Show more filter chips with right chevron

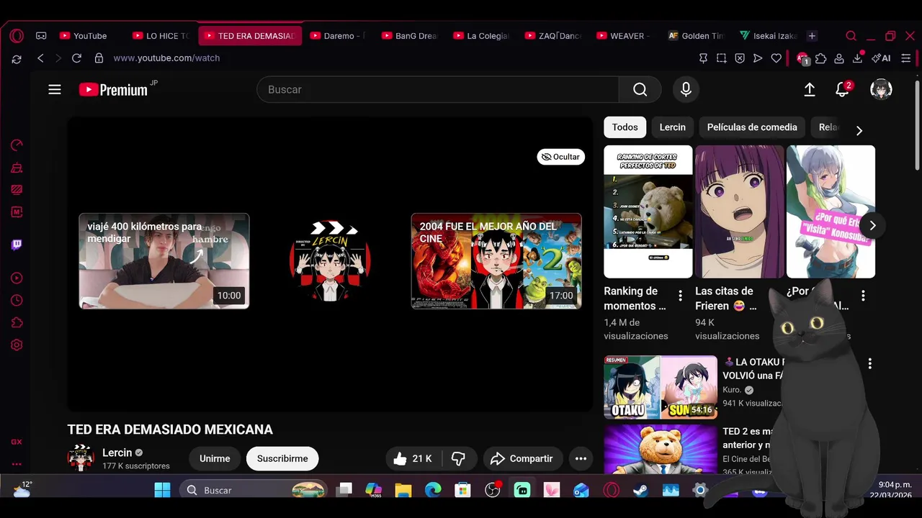[x=859, y=130]
